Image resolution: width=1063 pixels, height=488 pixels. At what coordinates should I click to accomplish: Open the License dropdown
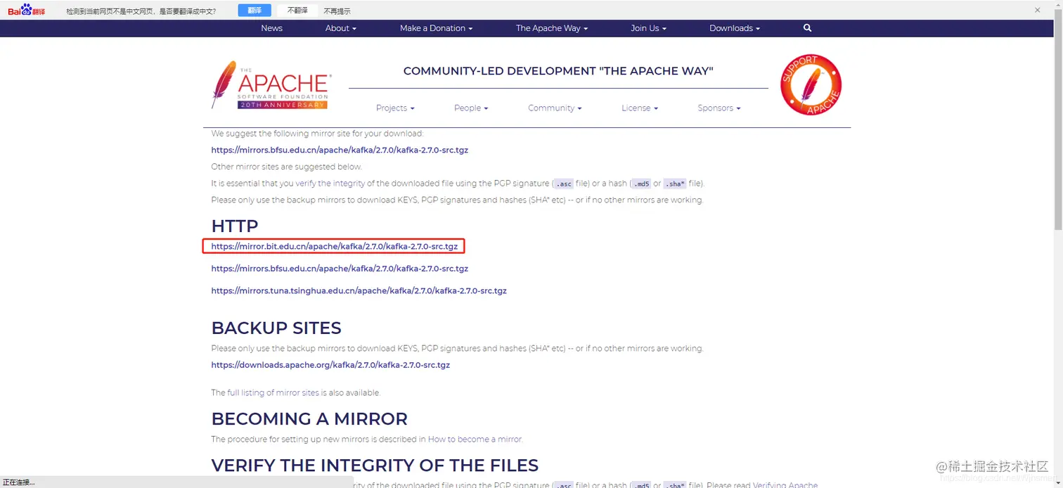[640, 108]
